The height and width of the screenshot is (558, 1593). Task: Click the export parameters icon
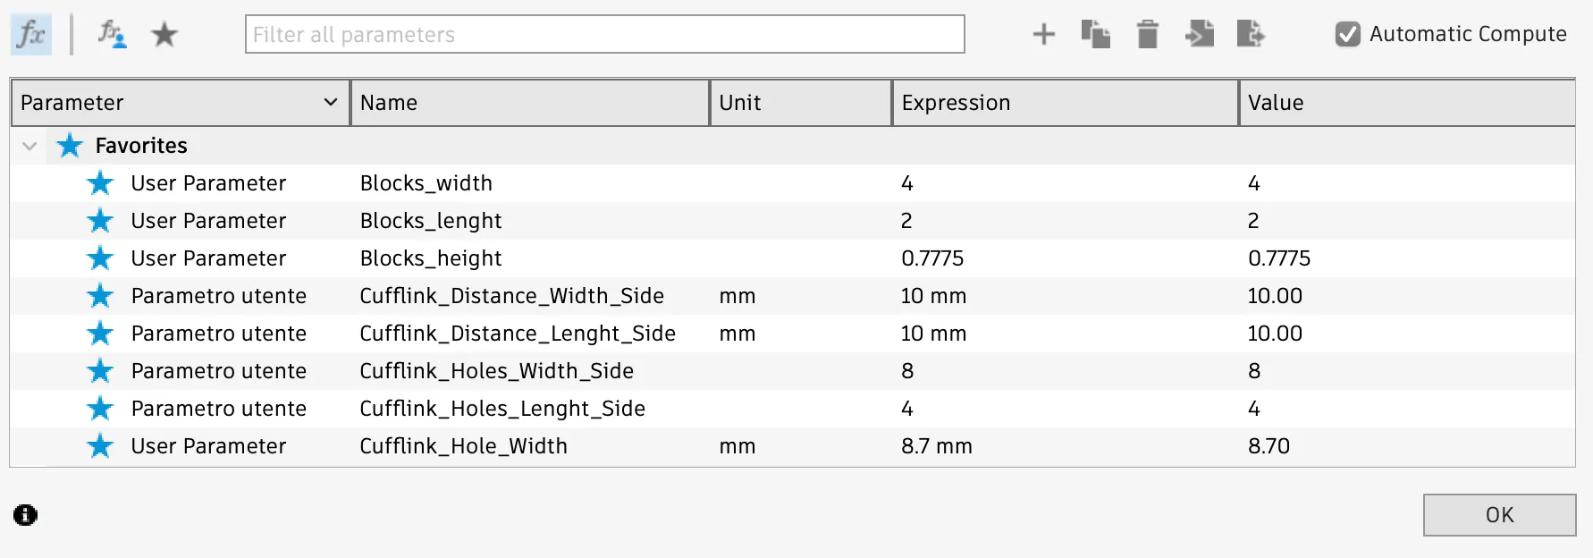coord(1251,35)
